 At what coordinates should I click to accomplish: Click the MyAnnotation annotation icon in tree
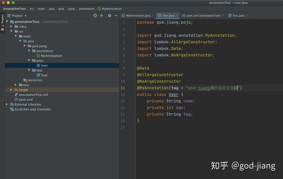38,56
